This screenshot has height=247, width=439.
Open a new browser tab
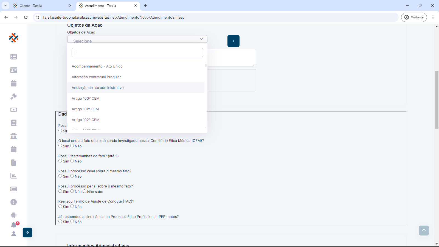(145, 5)
